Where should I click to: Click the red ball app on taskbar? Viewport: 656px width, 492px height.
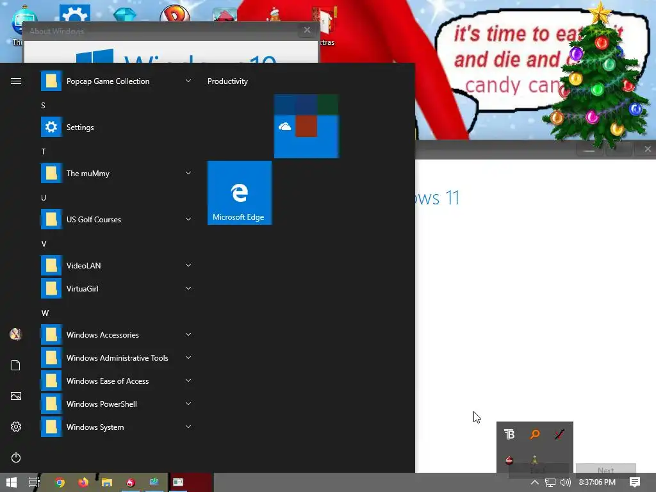click(x=131, y=482)
